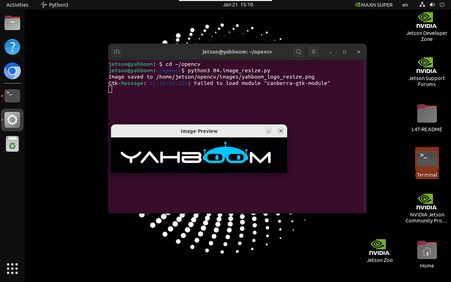This screenshot has height=282, width=451.
Task: Click the Terminal icon in the dock
Action: point(12,96)
